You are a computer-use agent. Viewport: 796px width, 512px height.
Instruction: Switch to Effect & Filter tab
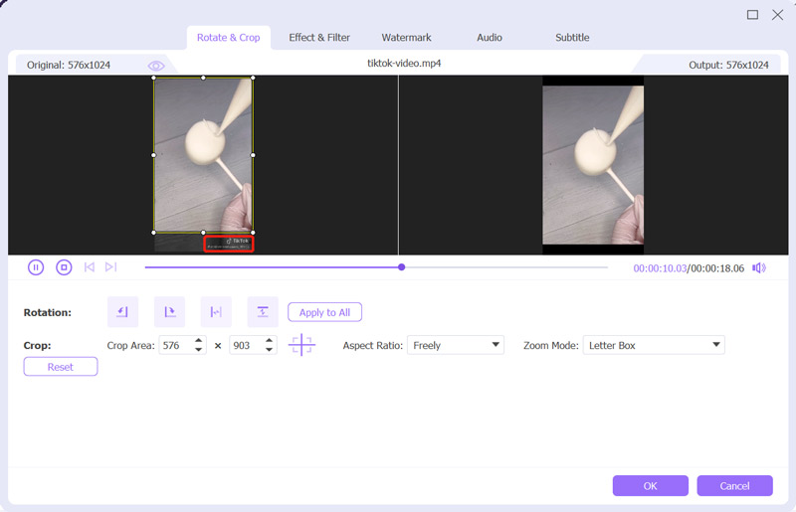click(319, 38)
